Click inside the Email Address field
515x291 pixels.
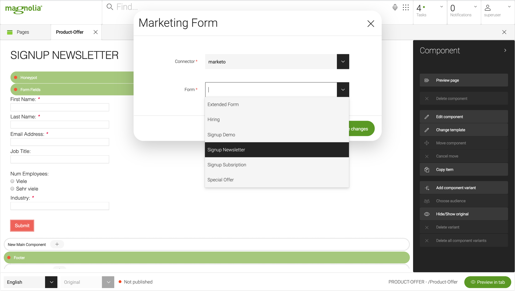point(60,142)
